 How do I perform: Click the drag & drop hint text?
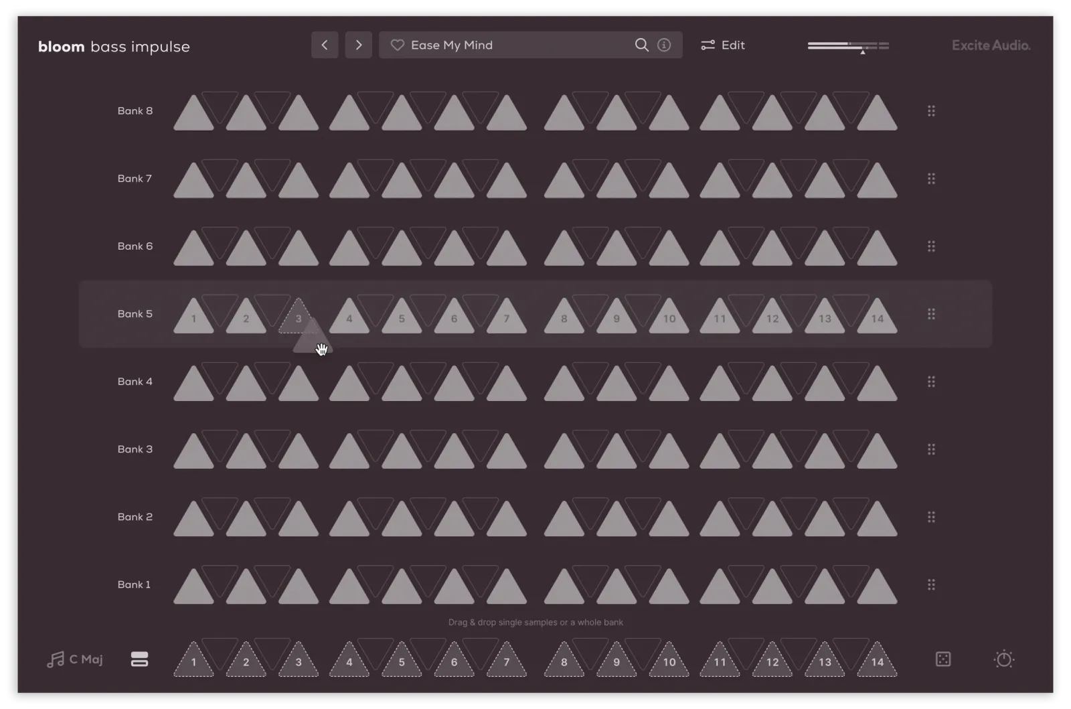tap(535, 623)
